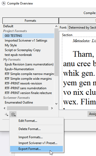Click the formats list scroll down arrow
96x156 pixels.
pyautogui.click(x=56, y=104)
